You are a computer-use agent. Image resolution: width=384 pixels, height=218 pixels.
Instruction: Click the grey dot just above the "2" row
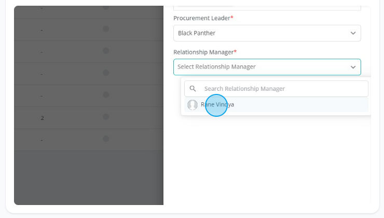(x=106, y=94)
